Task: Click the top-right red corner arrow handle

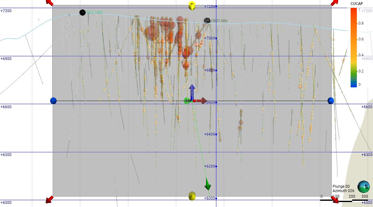Action: coord(334,2)
